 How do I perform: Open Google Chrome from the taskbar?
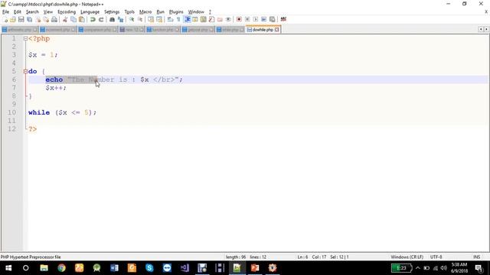(61, 268)
